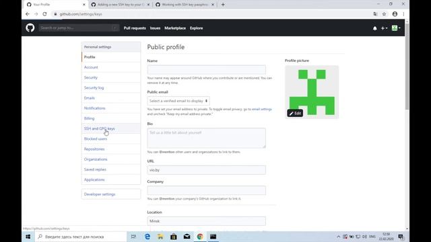Image resolution: width=431 pixels, height=242 pixels.
Task: Open Saved replies settings
Action: click(x=111, y=169)
